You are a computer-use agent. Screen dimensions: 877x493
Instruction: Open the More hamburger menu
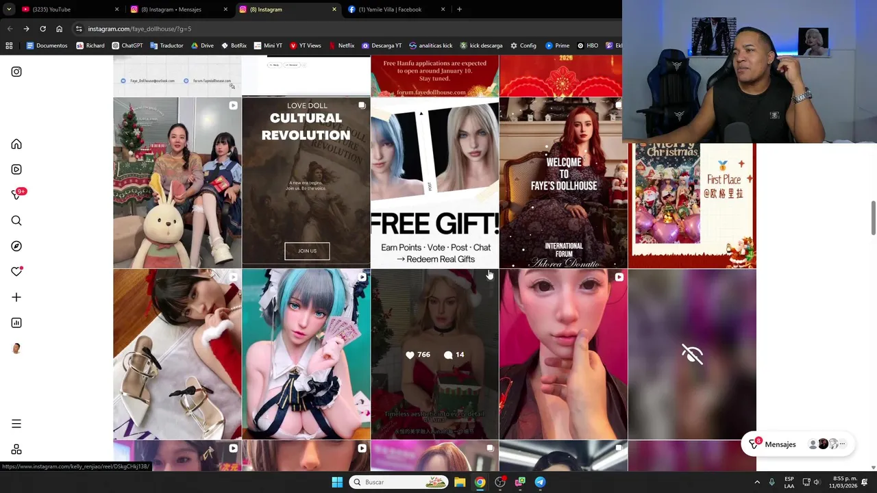tap(16, 424)
